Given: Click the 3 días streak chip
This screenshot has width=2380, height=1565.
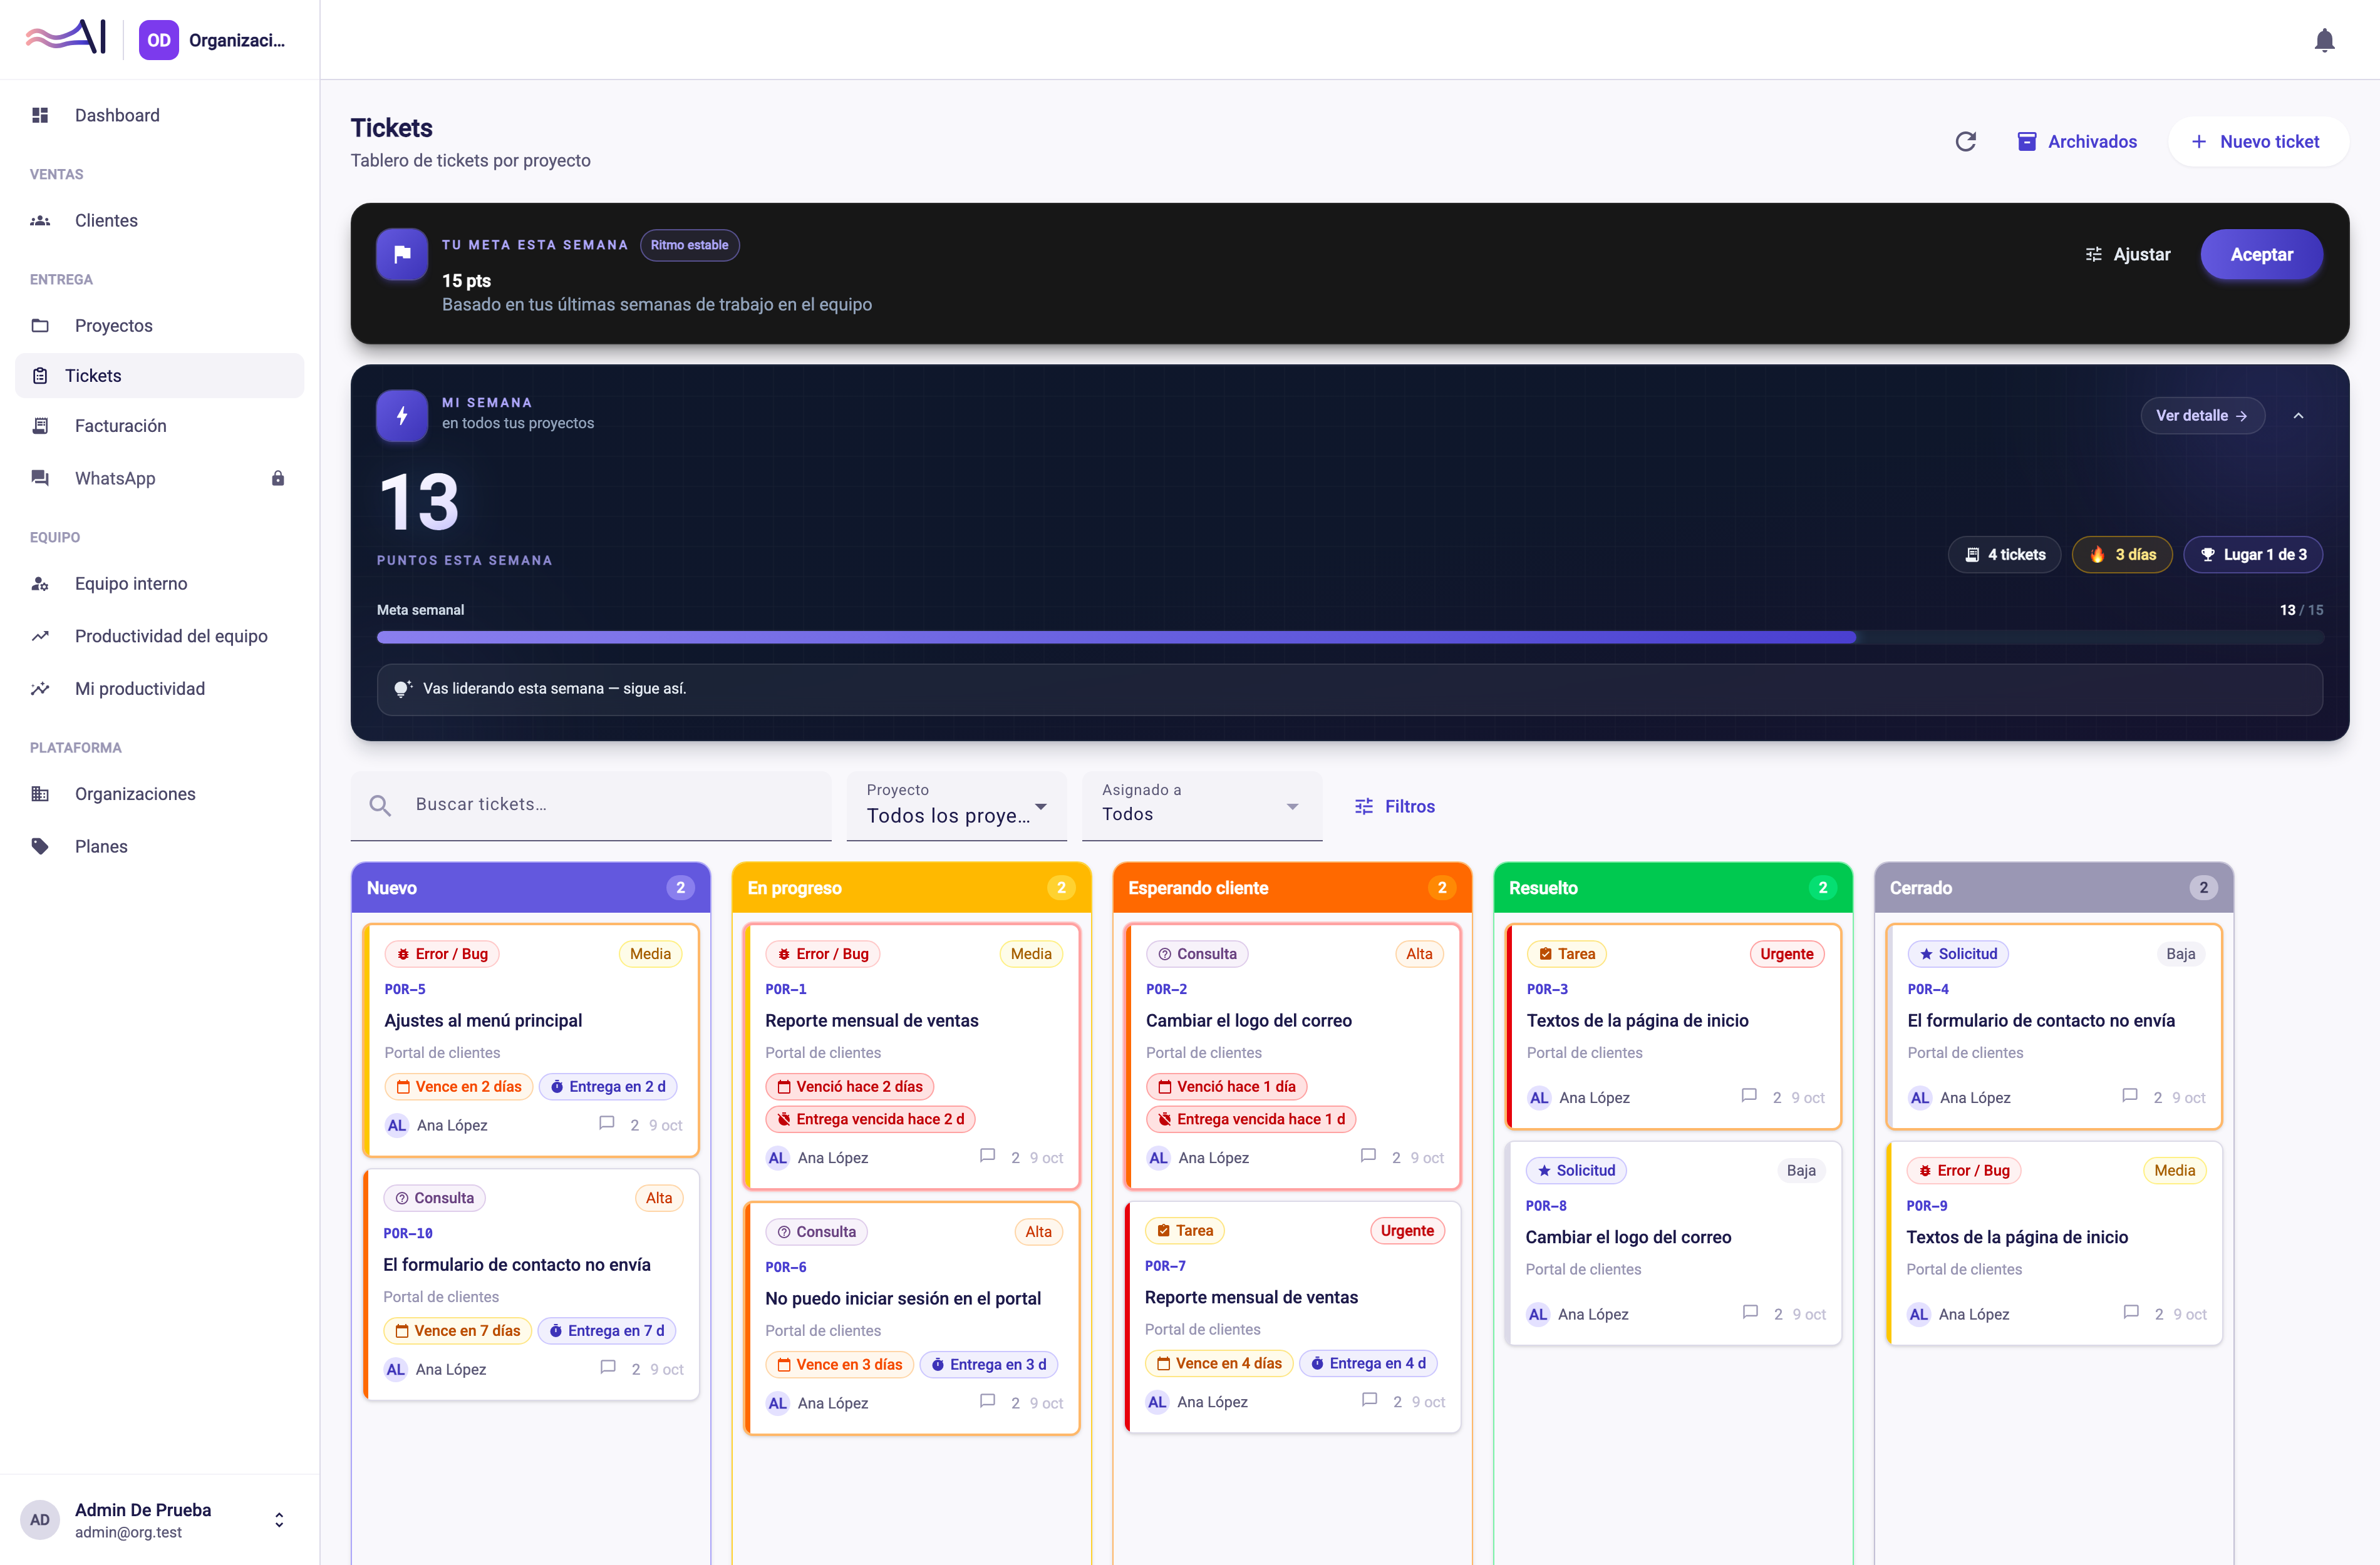Looking at the screenshot, I should 2121,555.
